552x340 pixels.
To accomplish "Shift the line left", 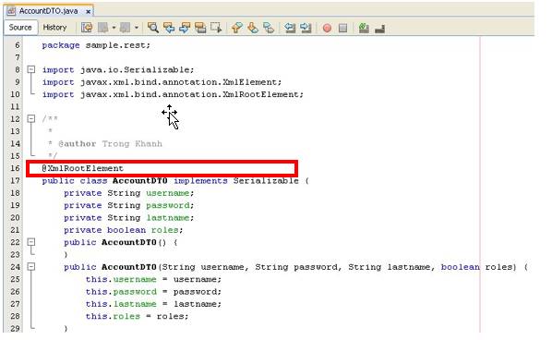I will (x=290, y=28).
